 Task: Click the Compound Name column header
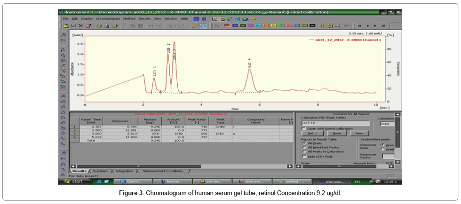point(255,121)
